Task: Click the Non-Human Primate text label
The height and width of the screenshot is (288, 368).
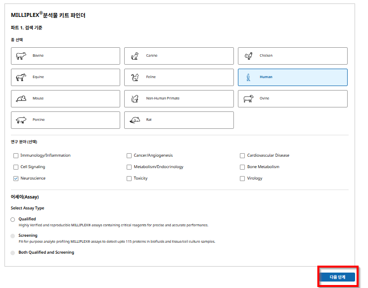Action: tap(162, 98)
